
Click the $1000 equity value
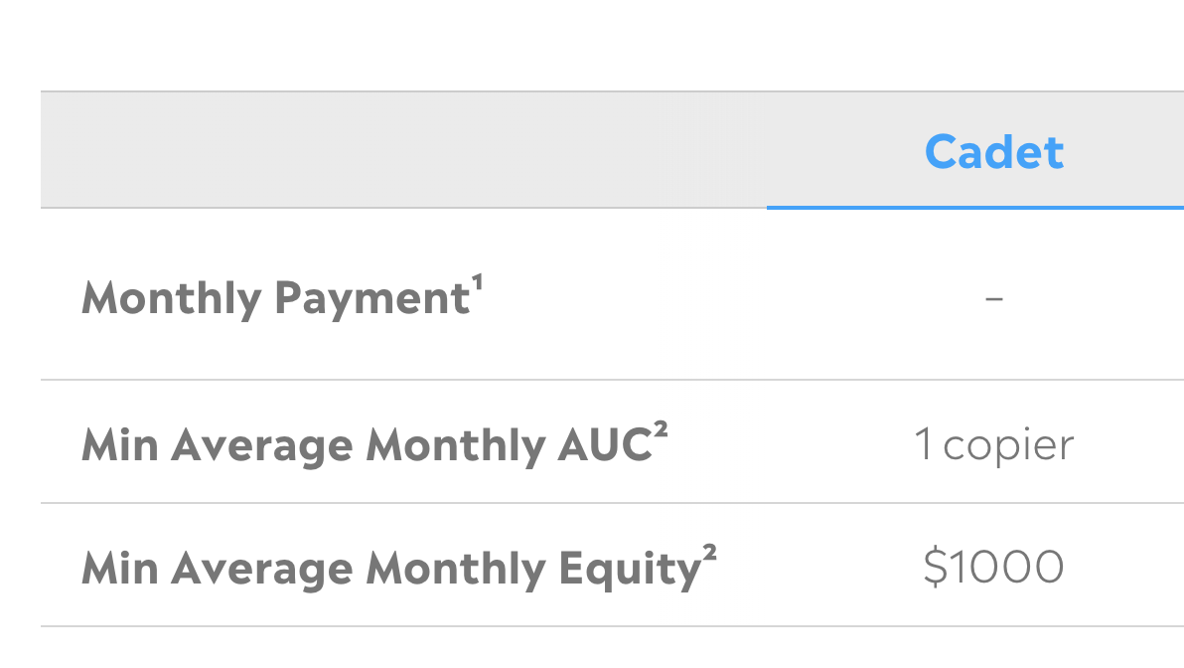(x=993, y=567)
